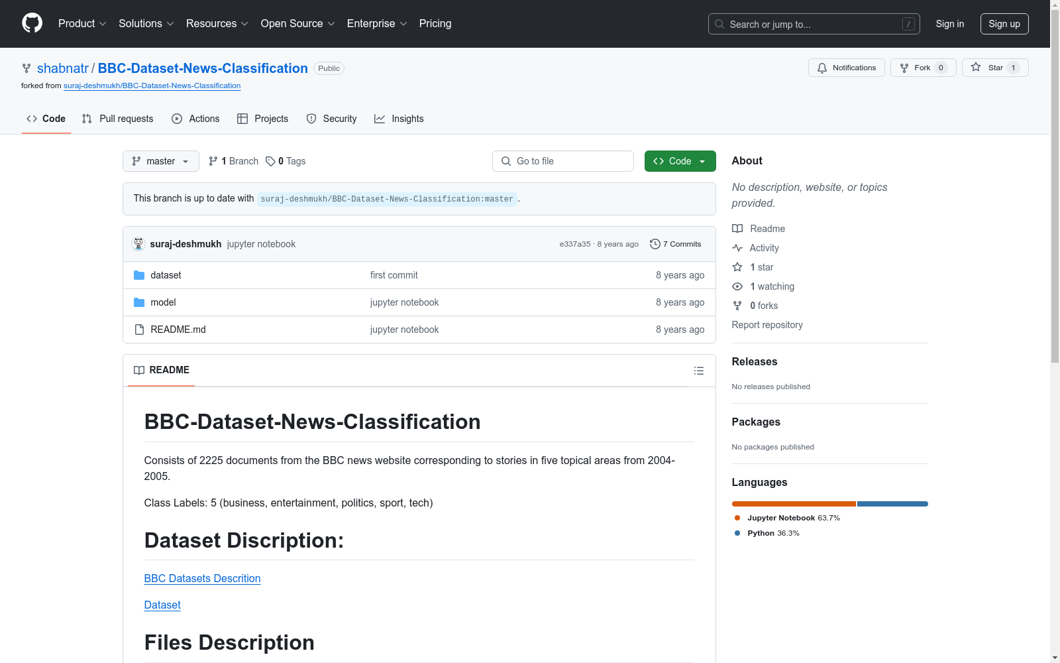Click the tag icon beside '0 Tags'

coord(270,161)
